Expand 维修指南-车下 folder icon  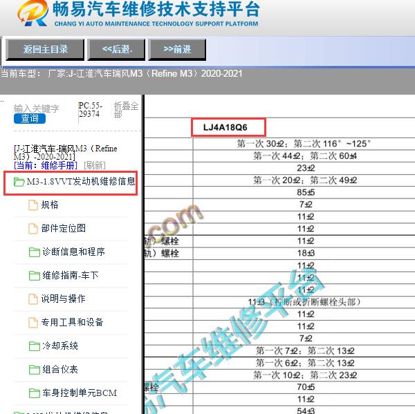tap(35, 276)
